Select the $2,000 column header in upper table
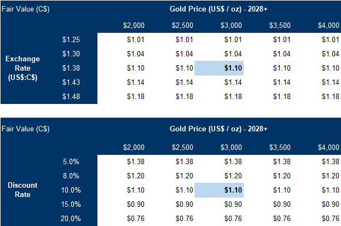The height and width of the screenshot is (226, 341). click(x=134, y=25)
